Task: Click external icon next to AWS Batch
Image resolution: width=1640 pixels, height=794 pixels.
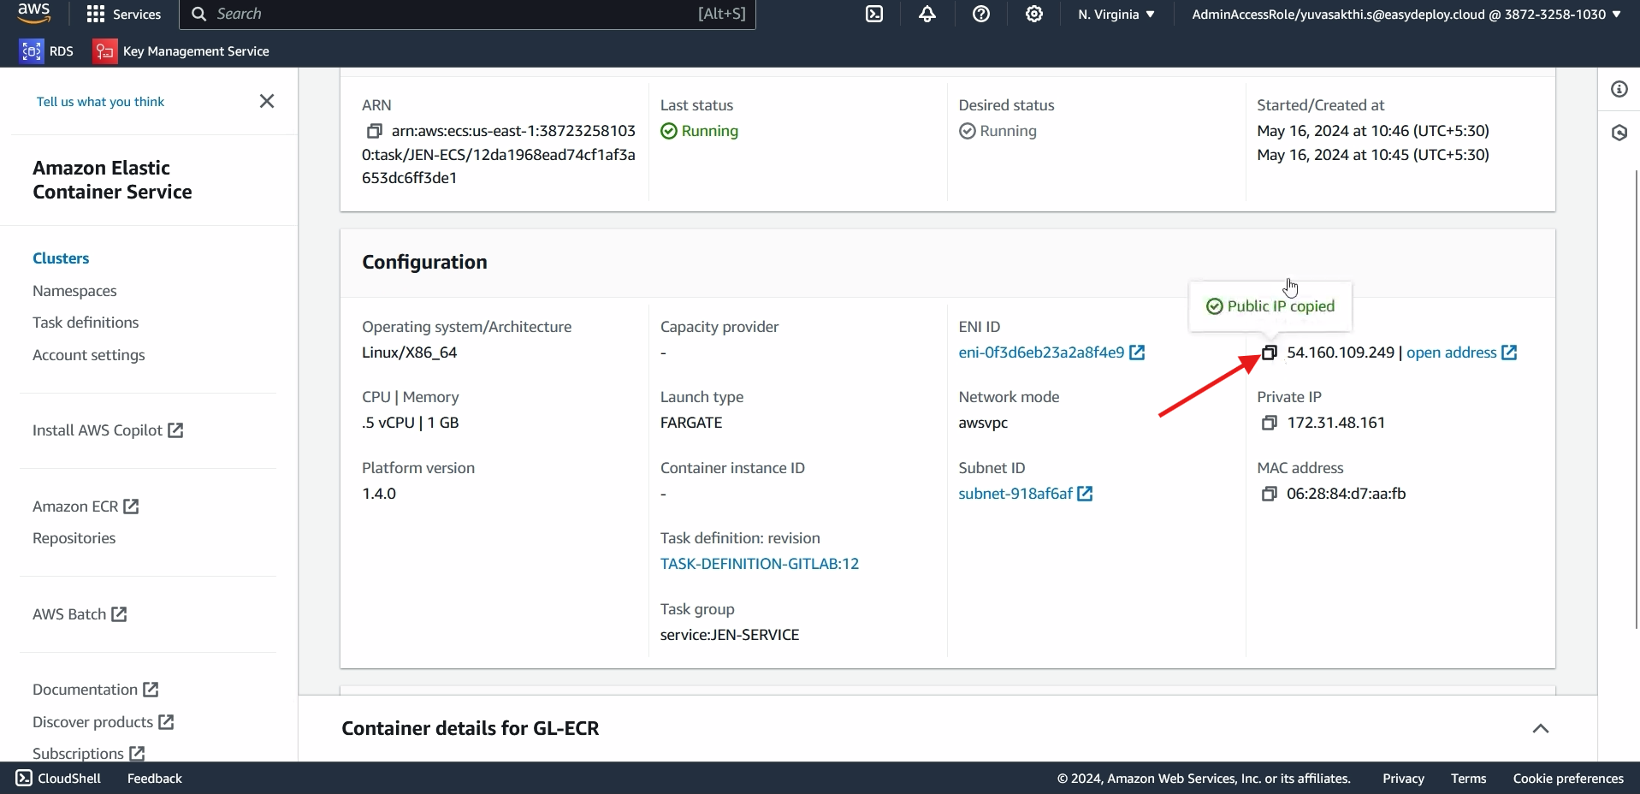Action: (x=119, y=614)
